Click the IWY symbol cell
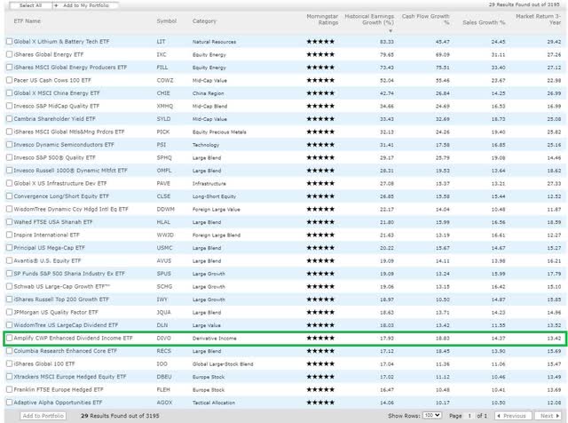The image size is (568, 423). 162,299
